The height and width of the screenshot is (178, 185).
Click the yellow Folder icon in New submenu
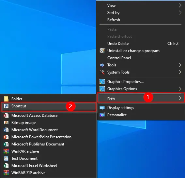coord(6,99)
